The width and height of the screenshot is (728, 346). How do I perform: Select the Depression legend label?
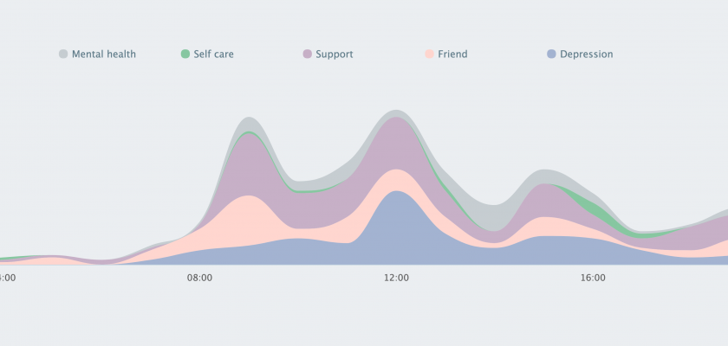click(586, 54)
